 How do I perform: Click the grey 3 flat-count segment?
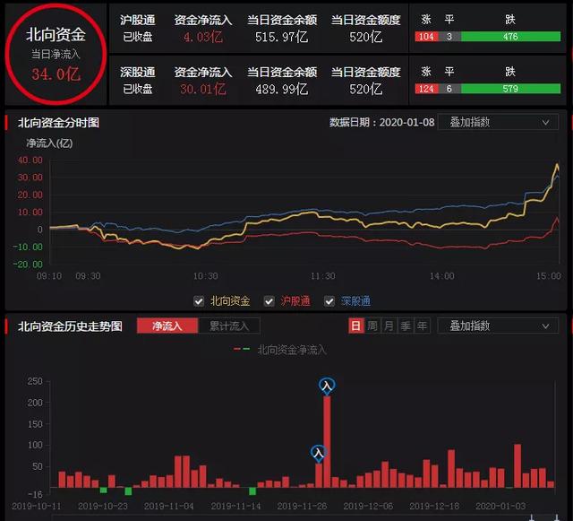(449, 37)
